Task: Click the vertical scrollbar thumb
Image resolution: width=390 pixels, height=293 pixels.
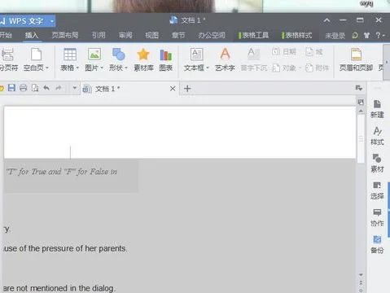Action: coord(361,139)
